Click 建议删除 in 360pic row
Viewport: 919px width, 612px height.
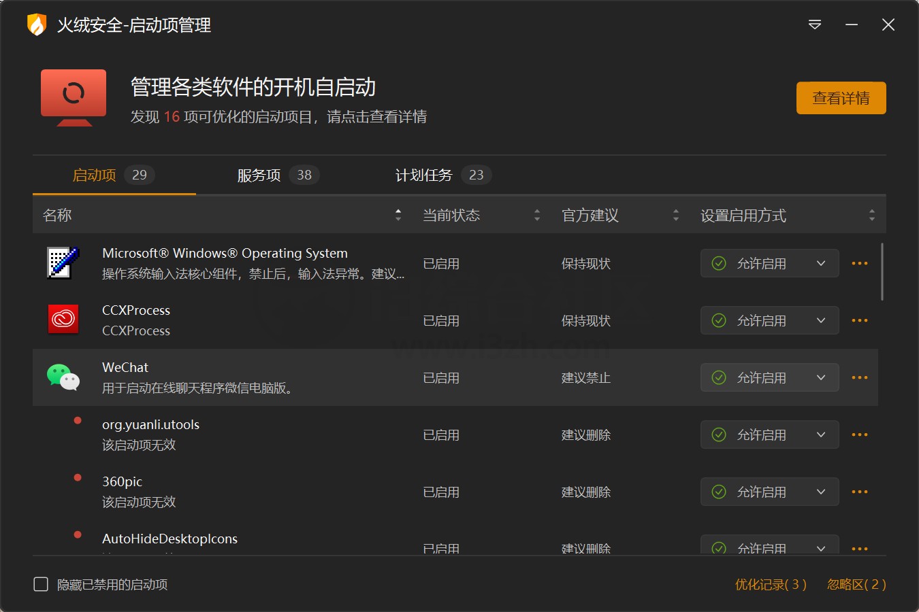[x=586, y=492]
